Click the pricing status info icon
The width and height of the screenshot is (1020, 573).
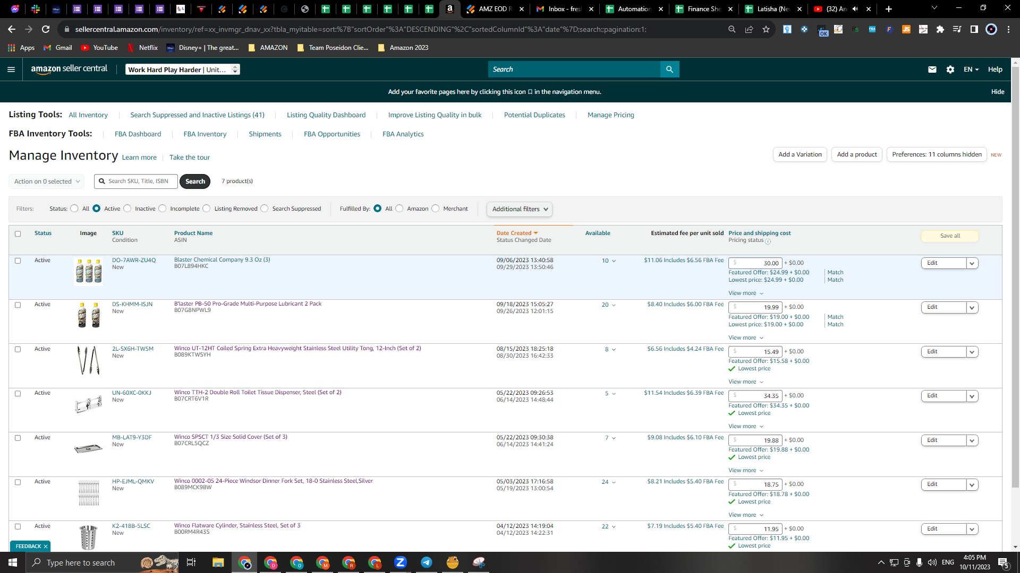click(x=768, y=241)
